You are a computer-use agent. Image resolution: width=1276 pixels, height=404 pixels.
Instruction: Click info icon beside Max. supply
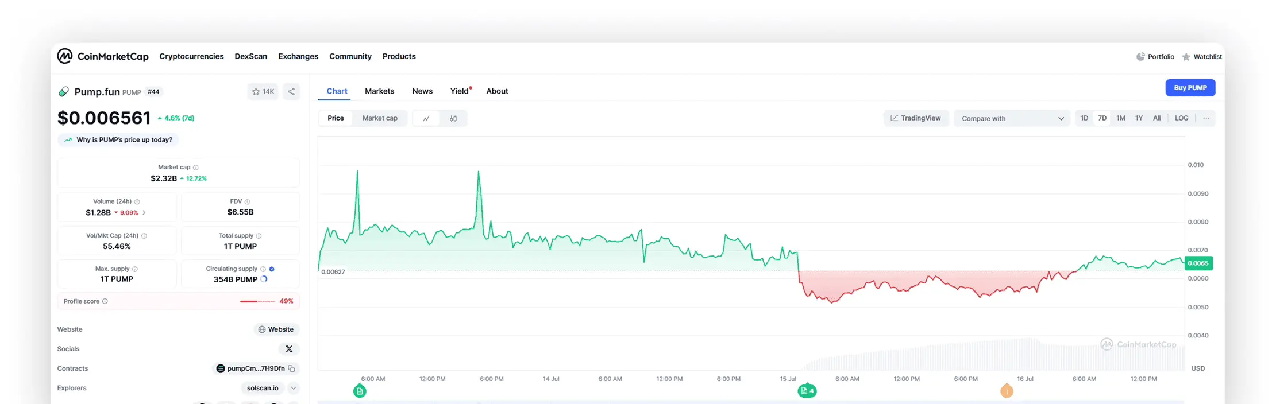[x=135, y=269]
